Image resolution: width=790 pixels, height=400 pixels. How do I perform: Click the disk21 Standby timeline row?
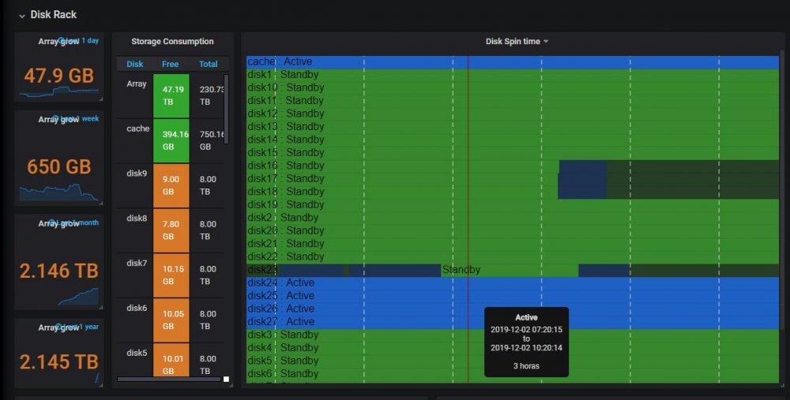[x=513, y=244]
